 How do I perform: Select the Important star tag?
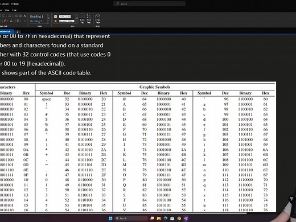click(64, 21)
